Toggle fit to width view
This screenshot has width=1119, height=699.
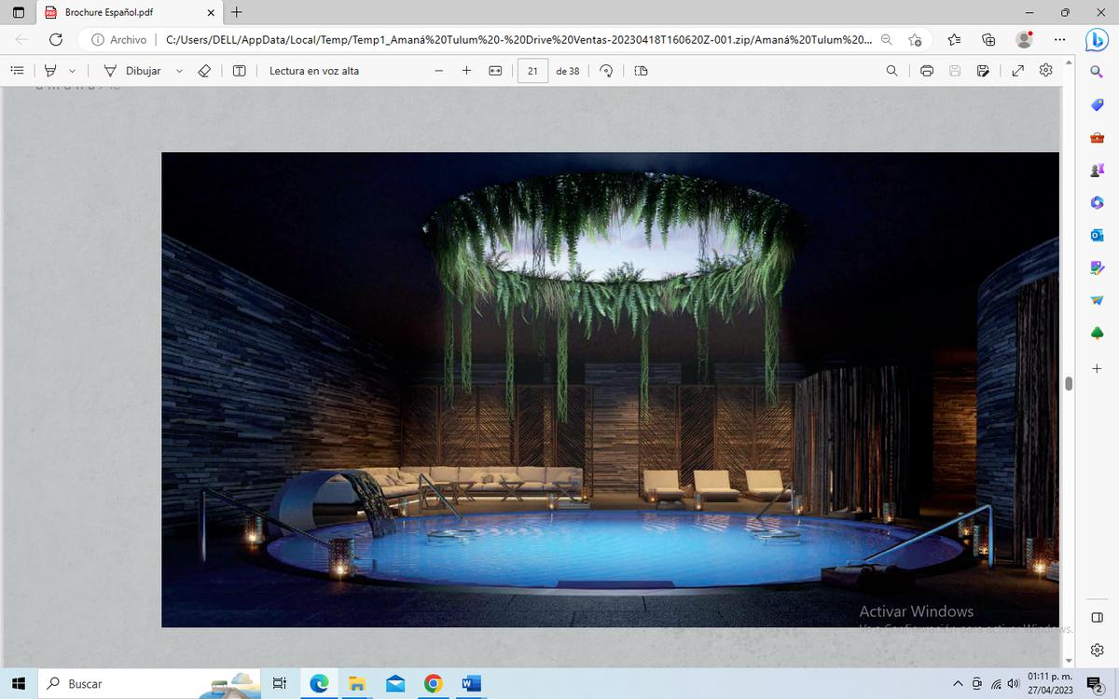point(495,71)
